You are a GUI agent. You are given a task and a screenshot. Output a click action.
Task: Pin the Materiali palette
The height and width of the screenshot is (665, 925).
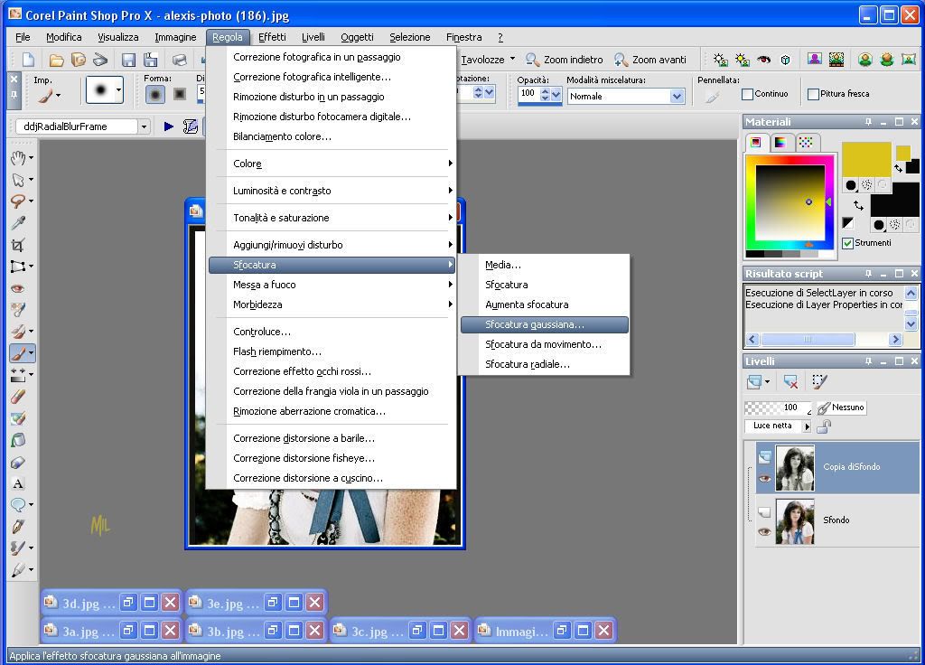point(868,122)
